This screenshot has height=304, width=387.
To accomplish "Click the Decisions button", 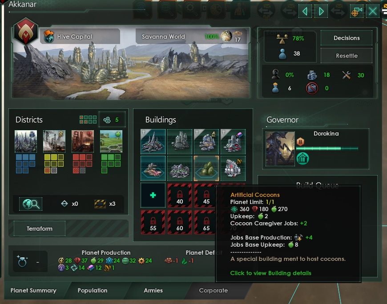I will pyautogui.click(x=347, y=38).
